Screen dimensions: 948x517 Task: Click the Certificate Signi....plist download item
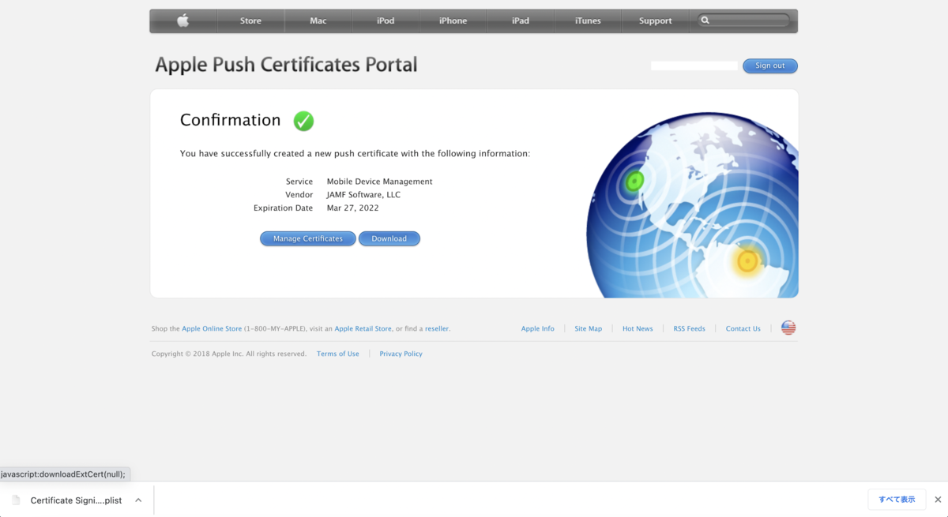[76, 500]
